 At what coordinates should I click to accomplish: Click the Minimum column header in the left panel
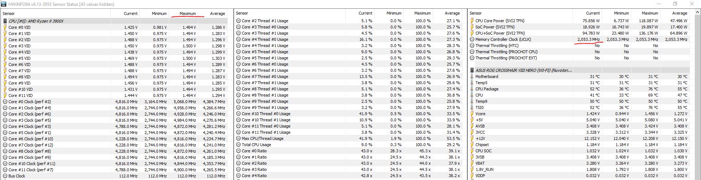tap(159, 13)
